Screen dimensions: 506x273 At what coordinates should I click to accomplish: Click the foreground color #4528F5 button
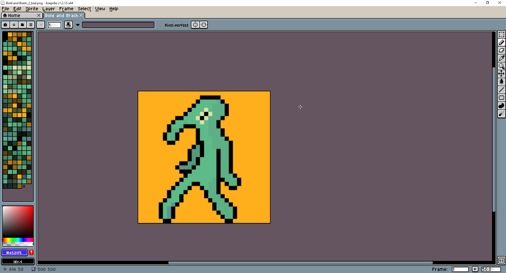15,252
